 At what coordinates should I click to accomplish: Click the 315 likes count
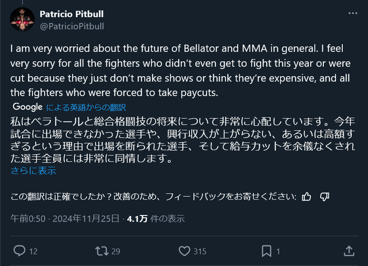tap(200, 251)
